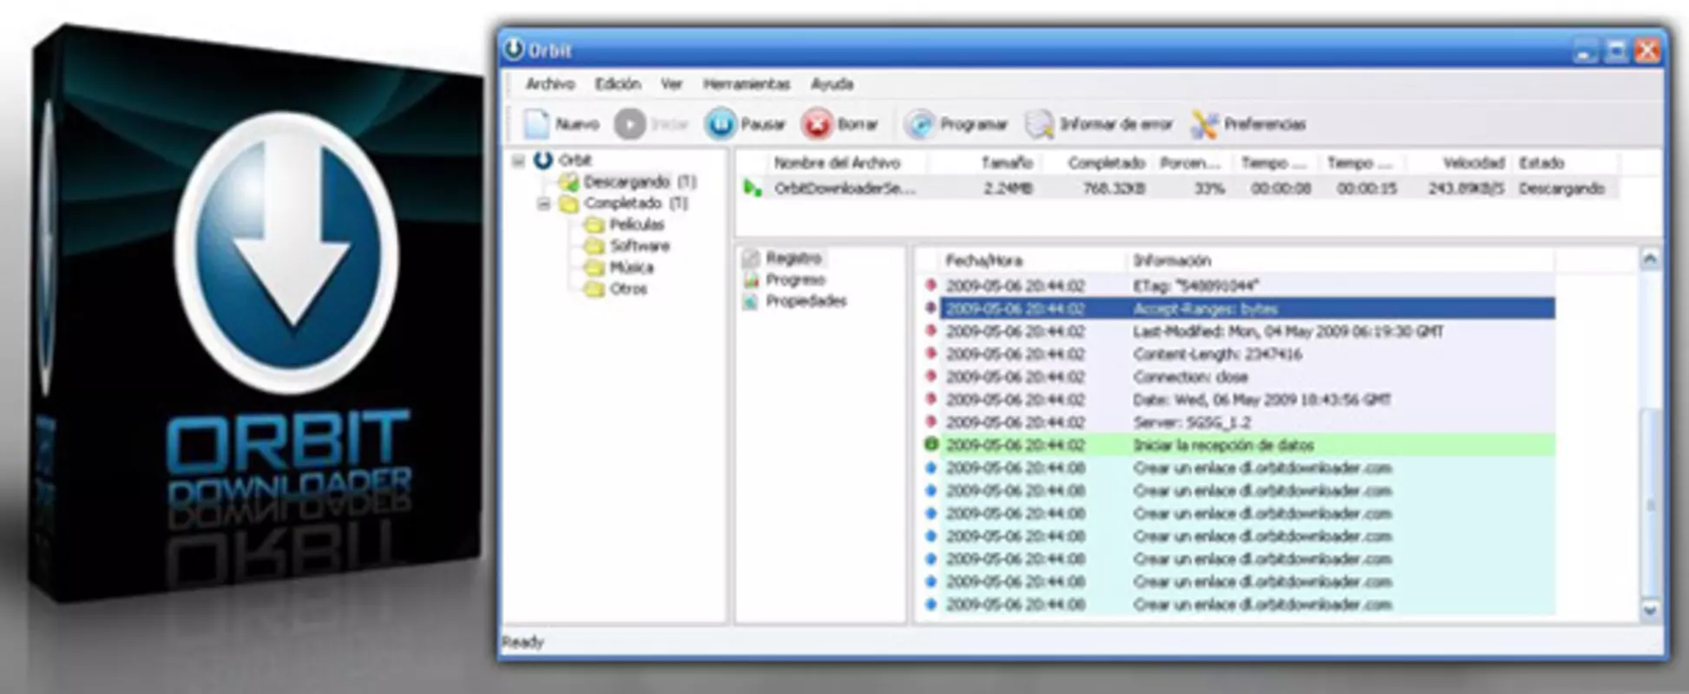Click the red icon beside Server: SGSG_1.2 entry
Screen dimensions: 1689x694
pyautogui.click(x=931, y=422)
